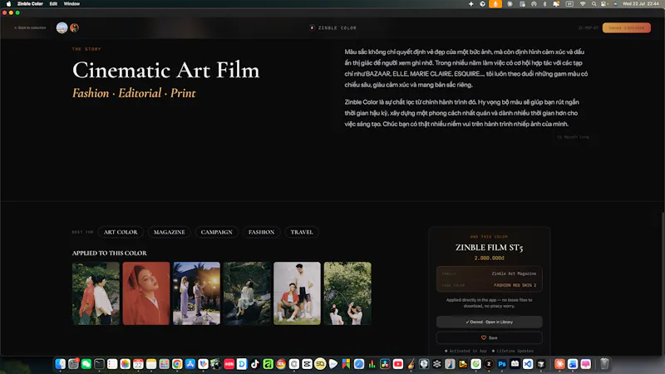The width and height of the screenshot is (665, 374).
Task: Open the thumbnail of two men against white wall
Action: [297, 293]
